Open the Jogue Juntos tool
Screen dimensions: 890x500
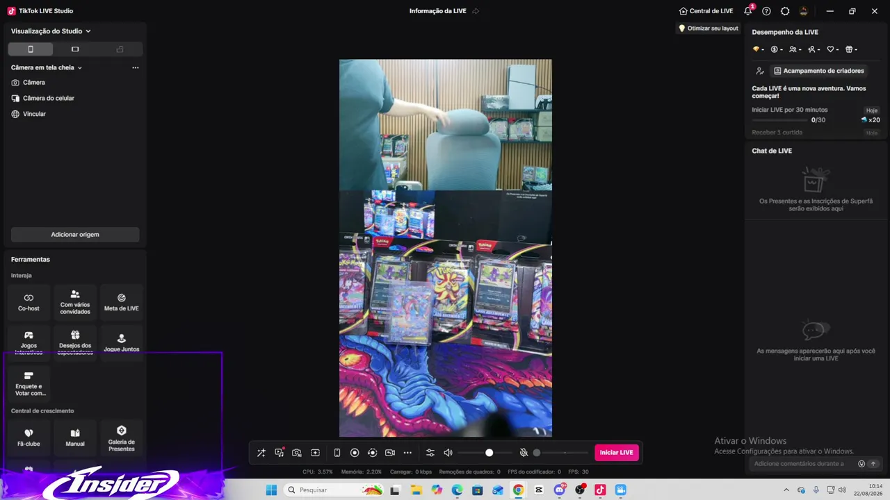[x=122, y=343]
